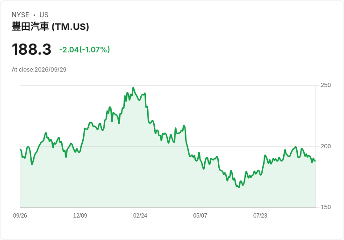Click the At close:2026/09/29 date text
This screenshot has height=240, width=344.
pyautogui.click(x=39, y=70)
